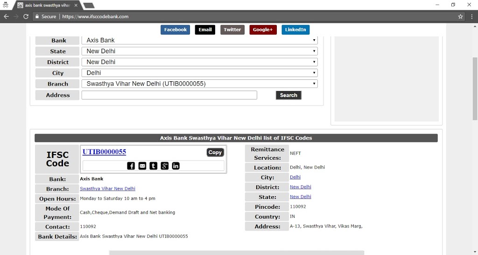This screenshot has width=478, height=255.
Task: Click the Mode Of Payment value text
Action: pos(127,212)
